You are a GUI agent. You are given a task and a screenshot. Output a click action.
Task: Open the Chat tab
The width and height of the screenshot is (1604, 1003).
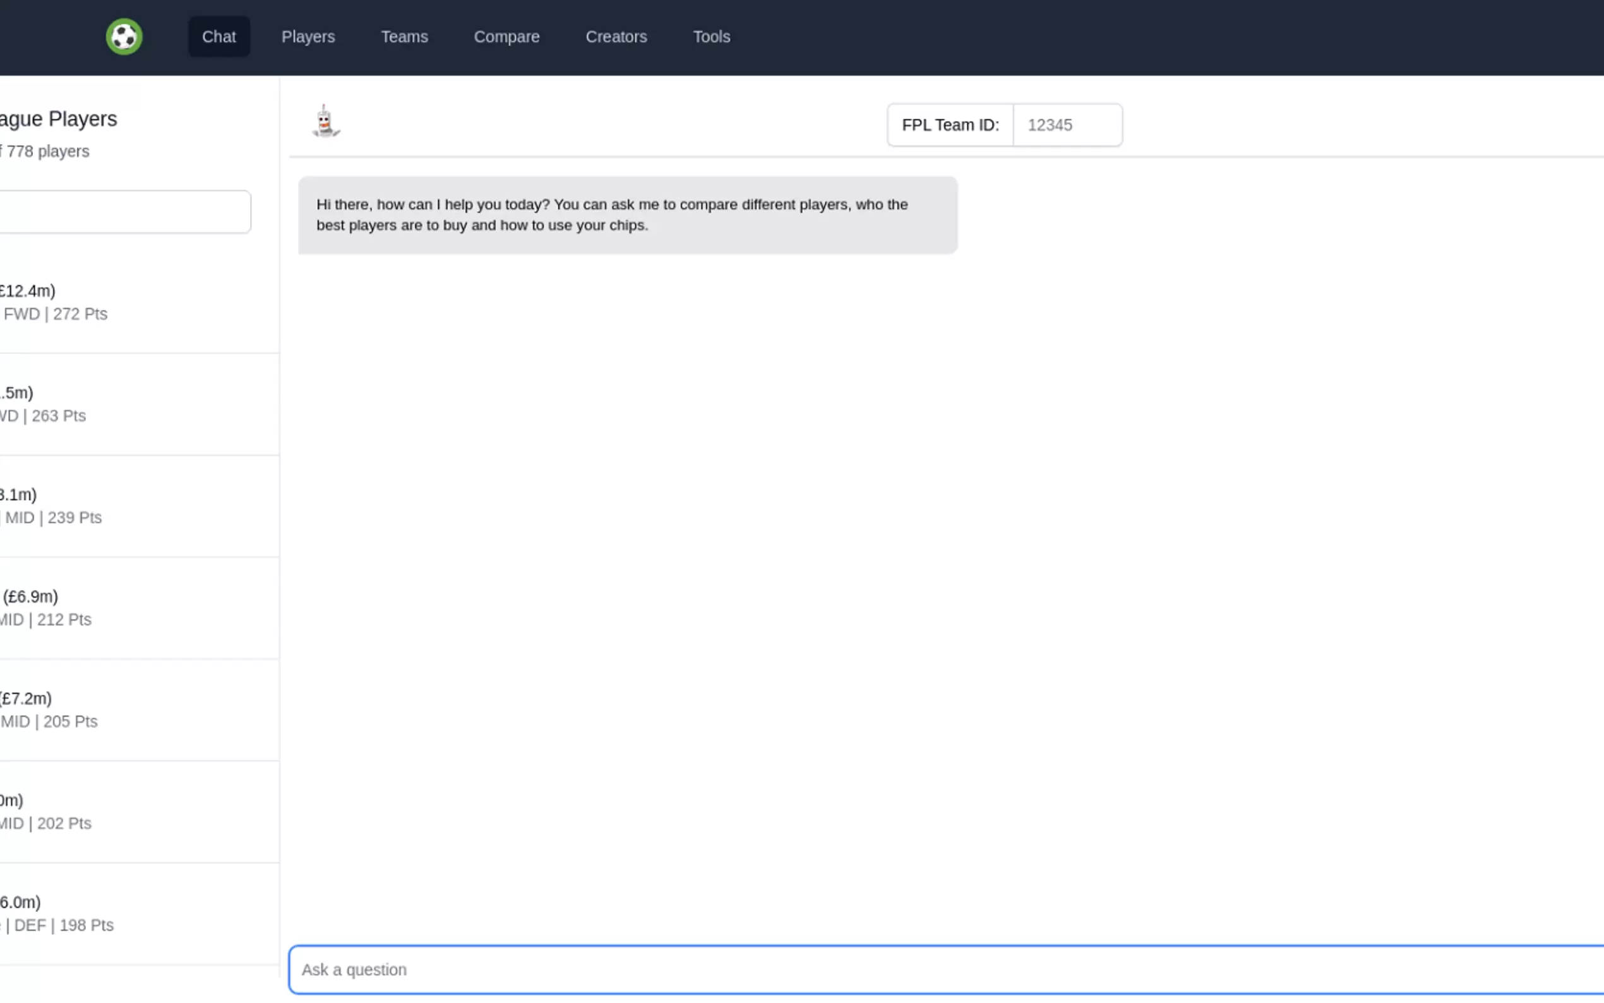pos(219,37)
